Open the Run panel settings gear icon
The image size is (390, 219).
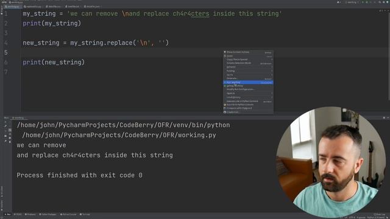[x=384, y=117]
